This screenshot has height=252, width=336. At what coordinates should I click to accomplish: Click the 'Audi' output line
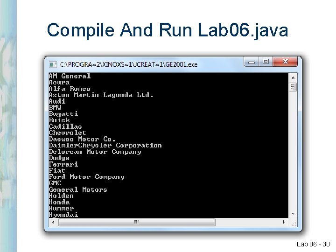tap(57, 101)
